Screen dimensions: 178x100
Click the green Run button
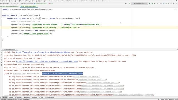(x=150, y=4)
